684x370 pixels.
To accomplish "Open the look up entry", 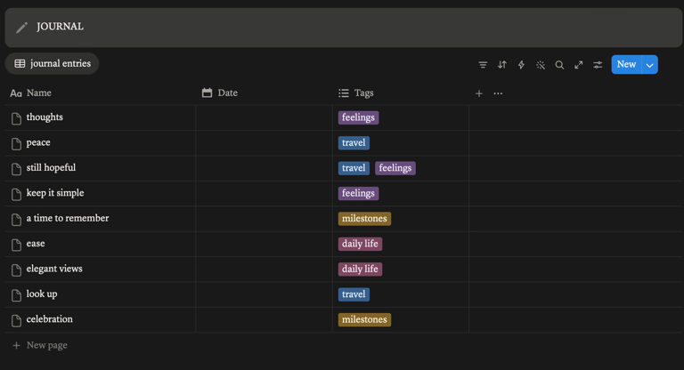I will coord(42,294).
